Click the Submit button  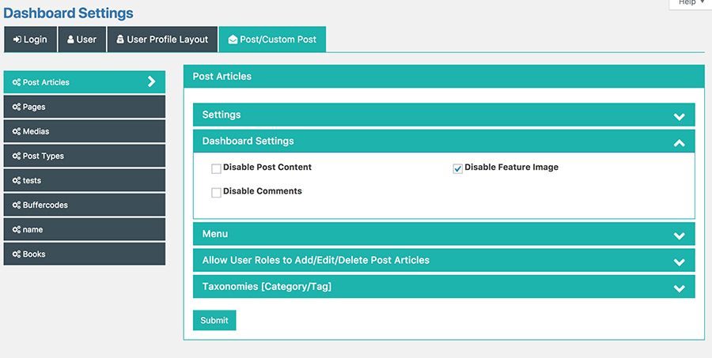(214, 320)
